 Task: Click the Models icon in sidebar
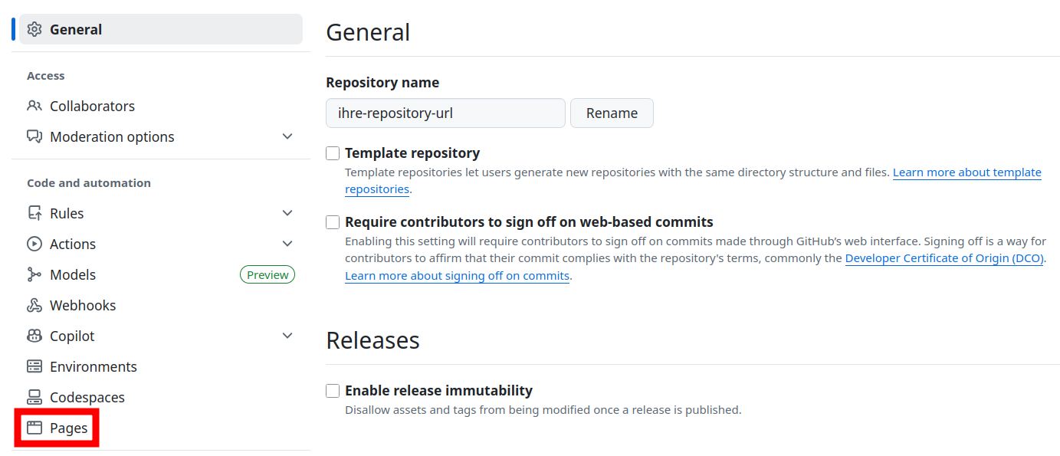(x=34, y=274)
